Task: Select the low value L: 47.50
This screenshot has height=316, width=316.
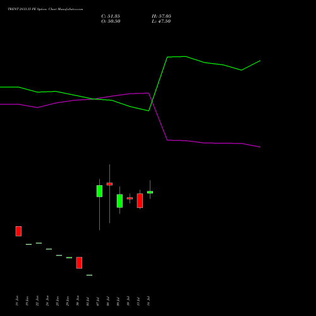Action: click(x=161, y=21)
